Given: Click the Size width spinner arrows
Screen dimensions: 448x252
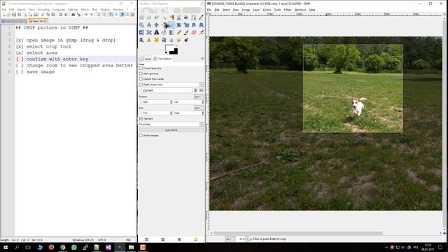Looking at the screenshot, I should click(x=171, y=113).
